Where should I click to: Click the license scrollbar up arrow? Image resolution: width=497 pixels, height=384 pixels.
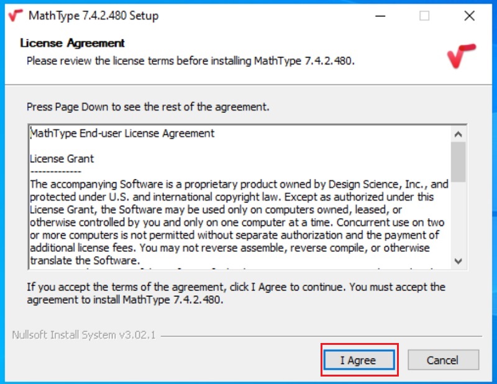(458, 134)
